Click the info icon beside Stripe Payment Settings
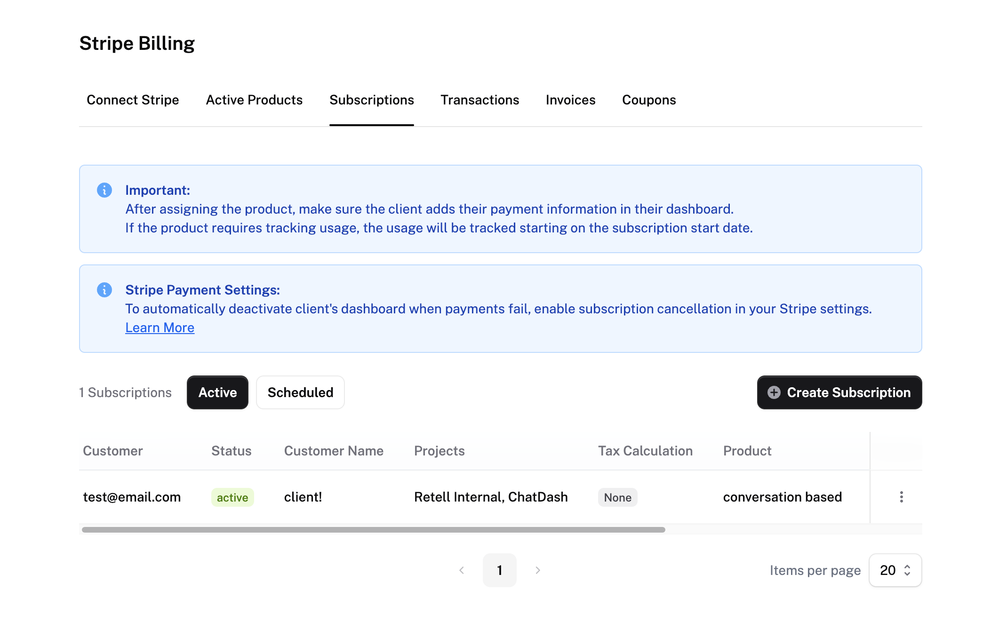Viewport: 991px width, 638px height. [x=104, y=290]
